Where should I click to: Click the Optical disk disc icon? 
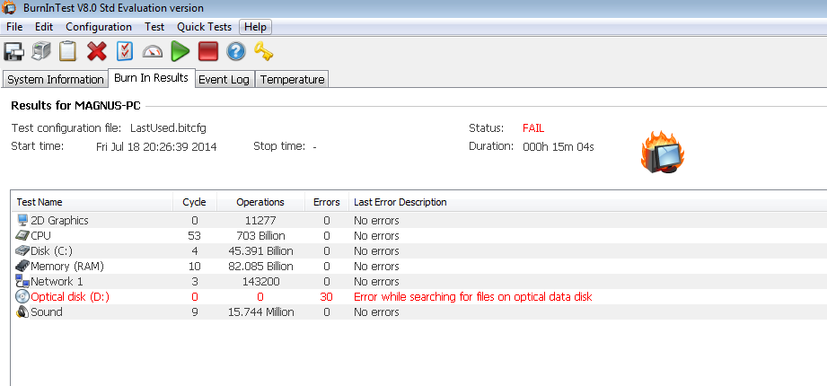coord(22,297)
